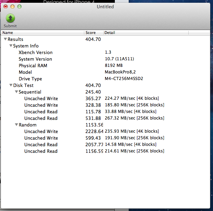Click detail text 185.80 MB/sec [256K blocks]
The height and width of the screenshot is (211, 213).
click(x=135, y=105)
